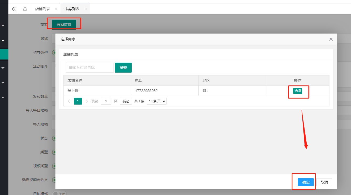351x195 pixels.
Task: Click the 店铺列表 panel title in dialog
Action: [x=71, y=54]
